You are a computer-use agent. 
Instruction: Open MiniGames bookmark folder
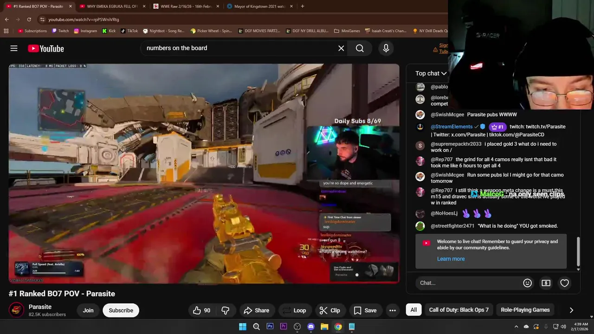click(347, 31)
